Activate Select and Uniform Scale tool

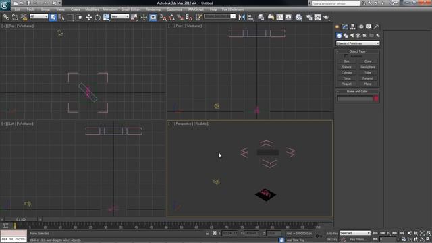pos(107,18)
